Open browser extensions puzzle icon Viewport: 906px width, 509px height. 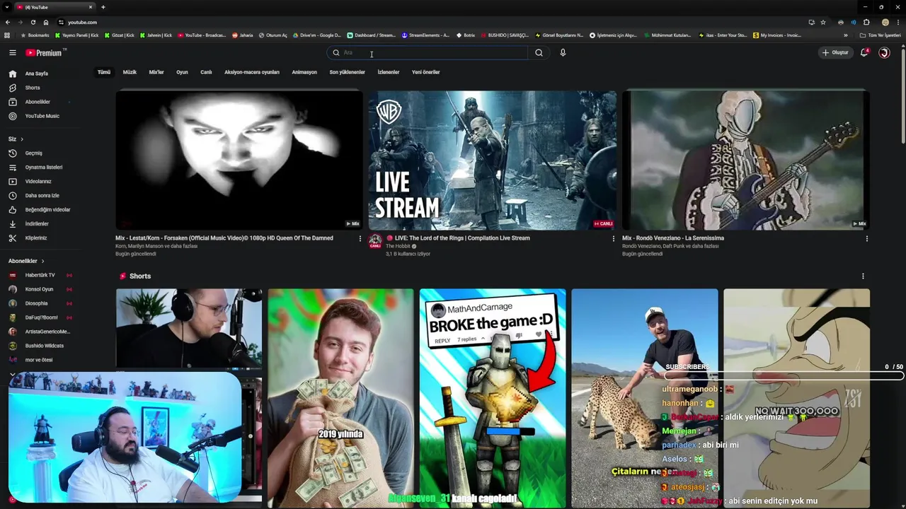click(x=866, y=22)
